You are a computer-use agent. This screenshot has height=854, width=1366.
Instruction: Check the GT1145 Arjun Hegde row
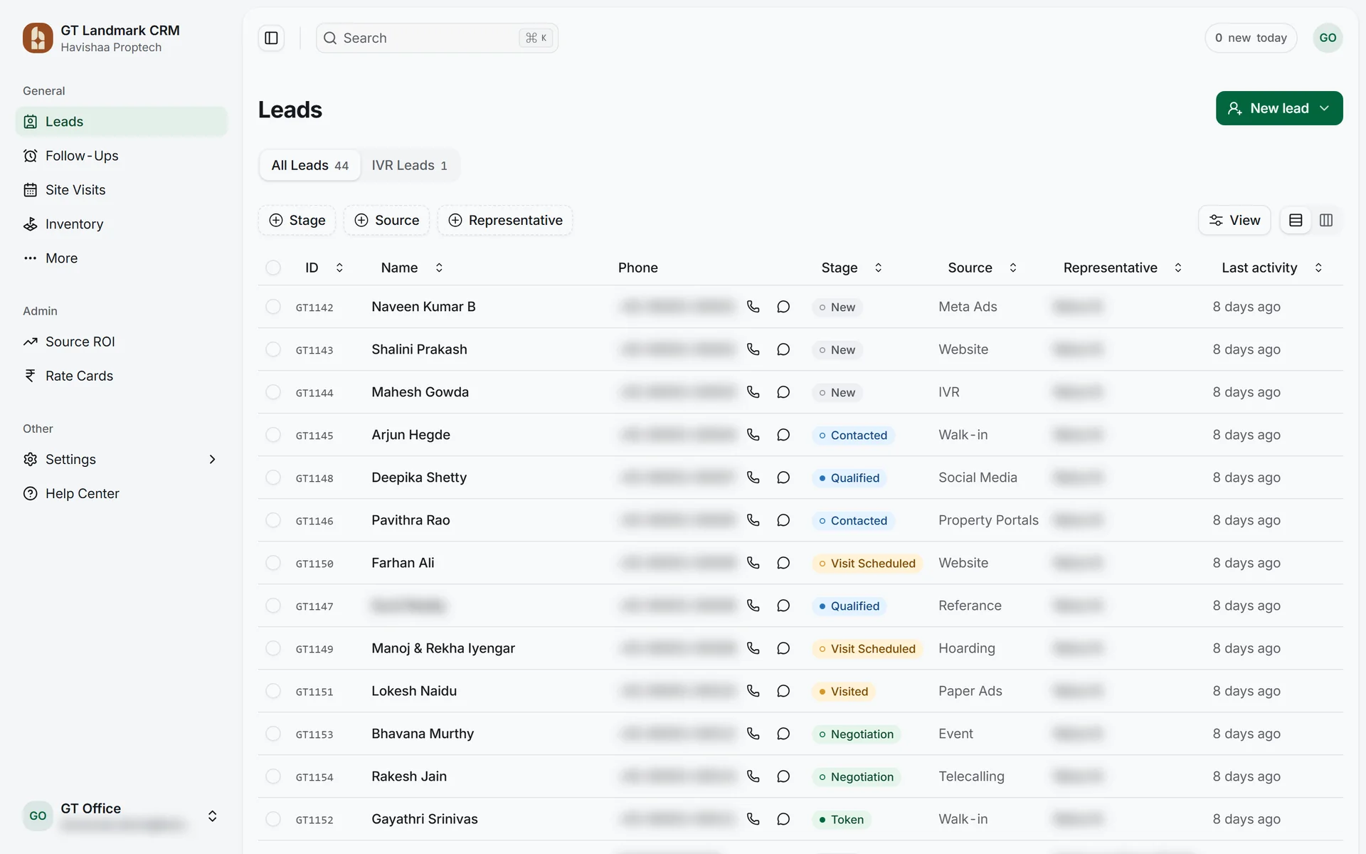[x=273, y=435]
